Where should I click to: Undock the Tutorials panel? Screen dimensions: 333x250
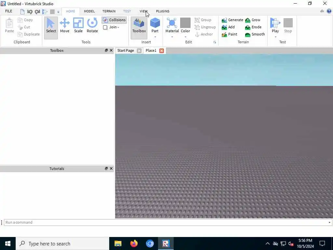tap(106, 169)
